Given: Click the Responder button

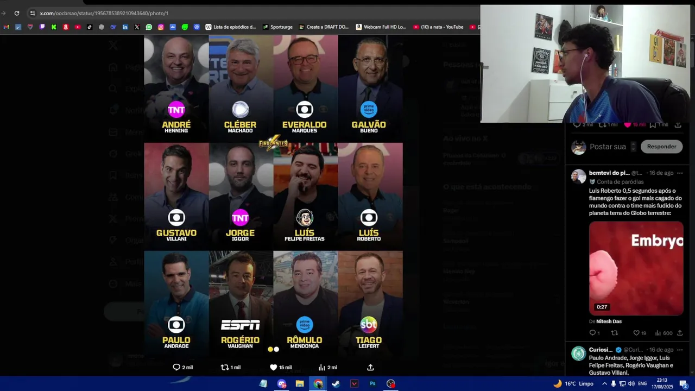Looking at the screenshot, I should [x=661, y=147].
